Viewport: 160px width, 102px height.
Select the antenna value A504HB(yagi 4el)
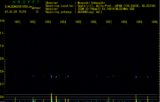pos(90,12)
